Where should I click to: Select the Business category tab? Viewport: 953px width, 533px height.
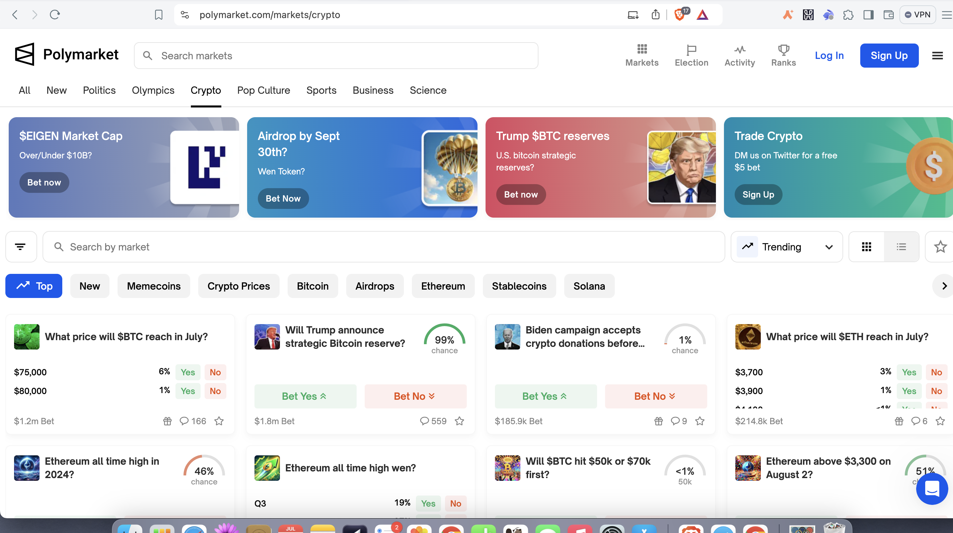tap(373, 90)
